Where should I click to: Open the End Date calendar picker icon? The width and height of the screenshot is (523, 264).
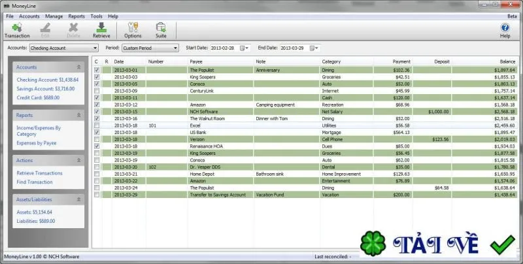[x=312, y=48]
